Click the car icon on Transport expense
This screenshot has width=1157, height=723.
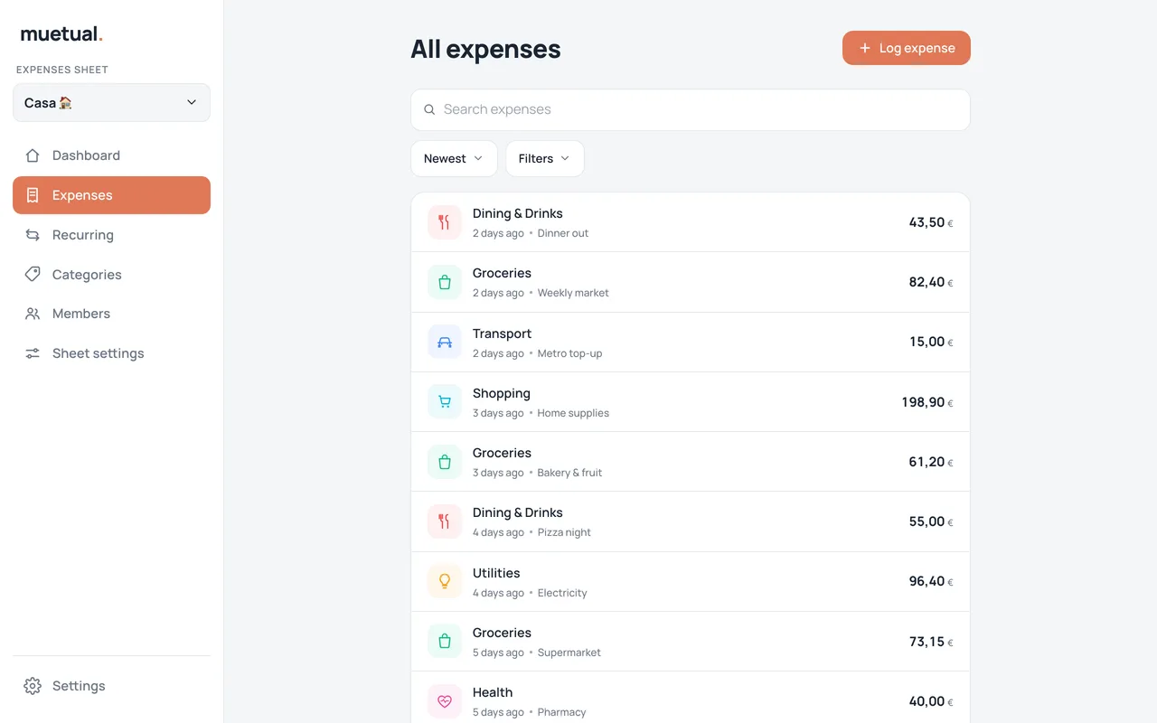444,343
